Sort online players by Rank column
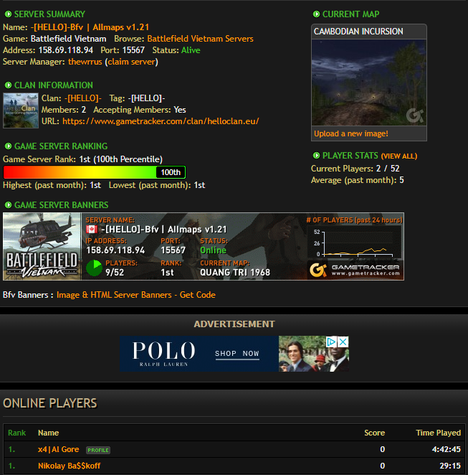The width and height of the screenshot is (468, 475). tap(17, 433)
